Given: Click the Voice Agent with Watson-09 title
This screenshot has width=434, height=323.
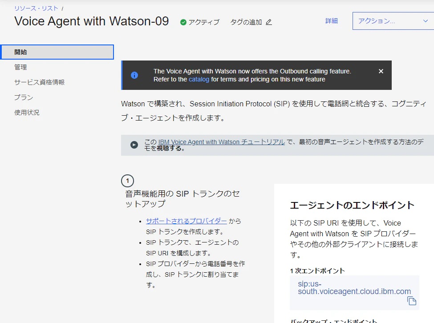Looking at the screenshot, I should [92, 21].
